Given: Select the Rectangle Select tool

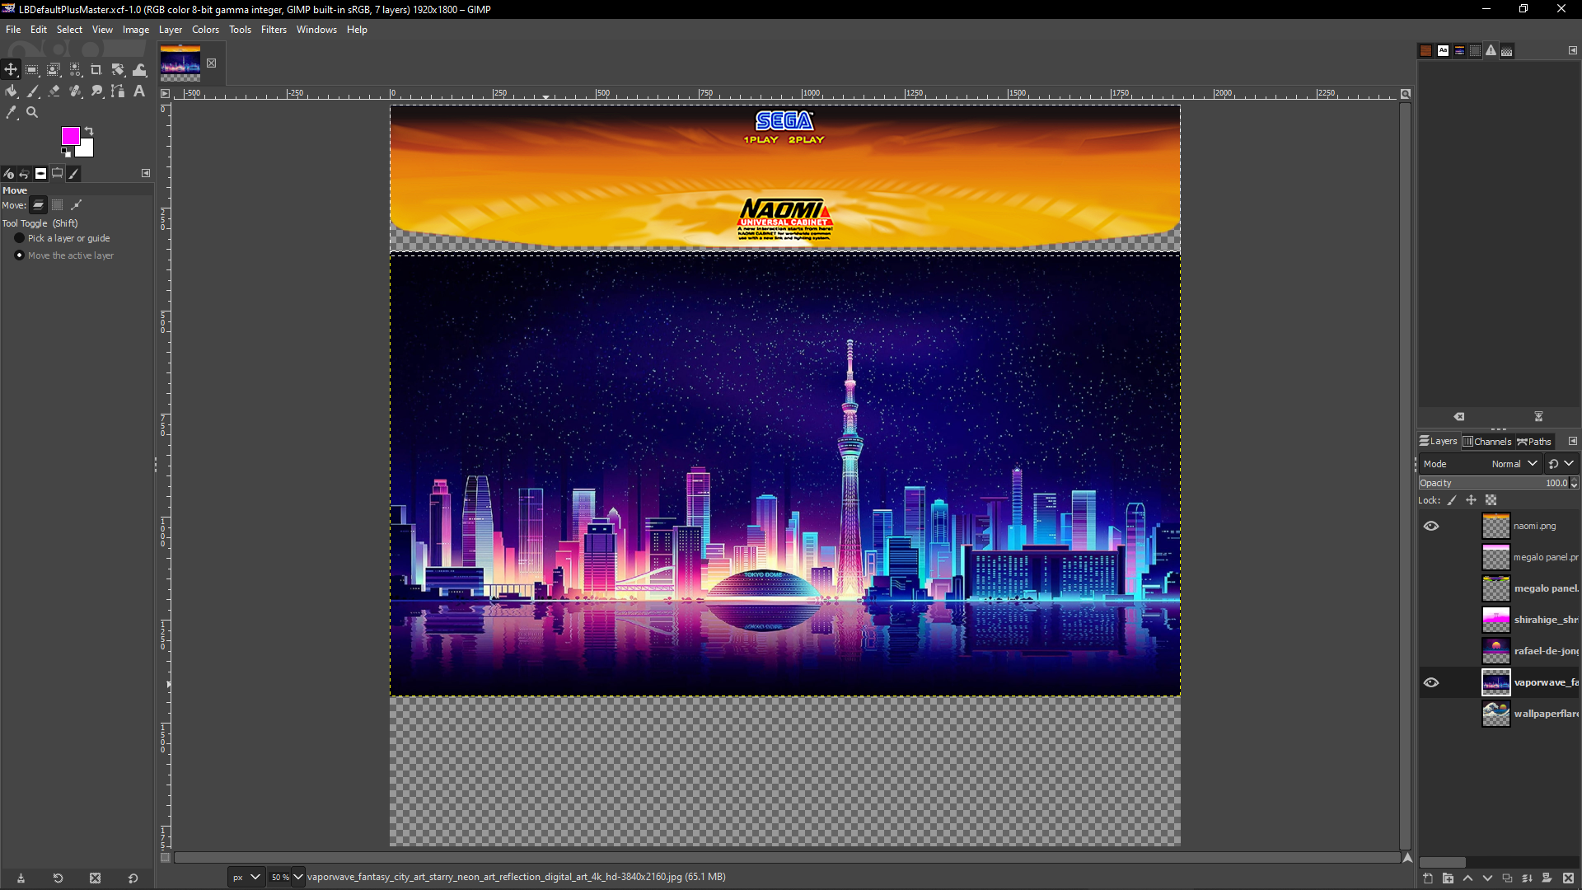Looking at the screenshot, I should click(x=32, y=70).
